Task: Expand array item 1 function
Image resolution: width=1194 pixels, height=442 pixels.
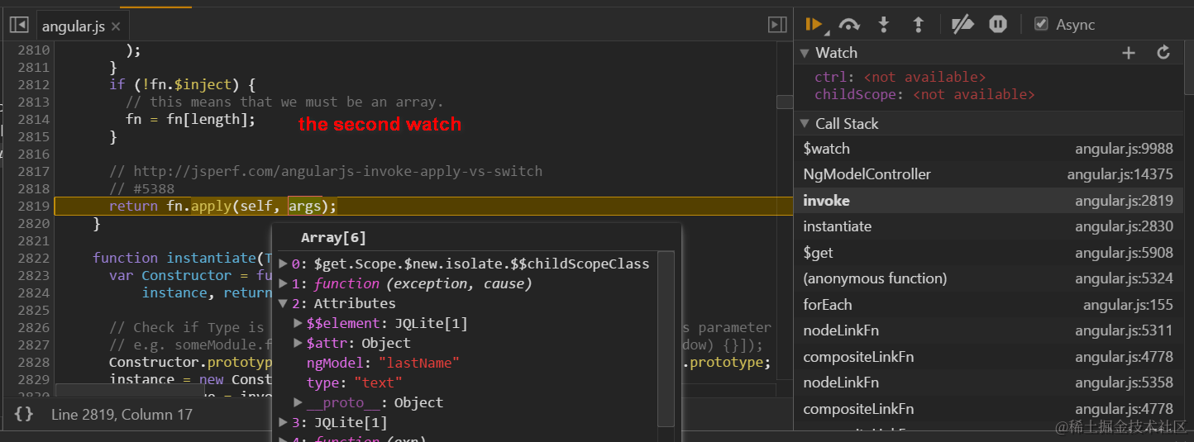Action: tap(284, 283)
